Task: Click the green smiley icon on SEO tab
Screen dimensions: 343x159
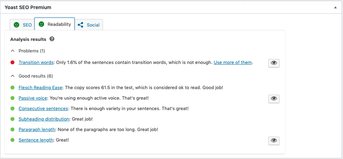Action: click(16, 25)
